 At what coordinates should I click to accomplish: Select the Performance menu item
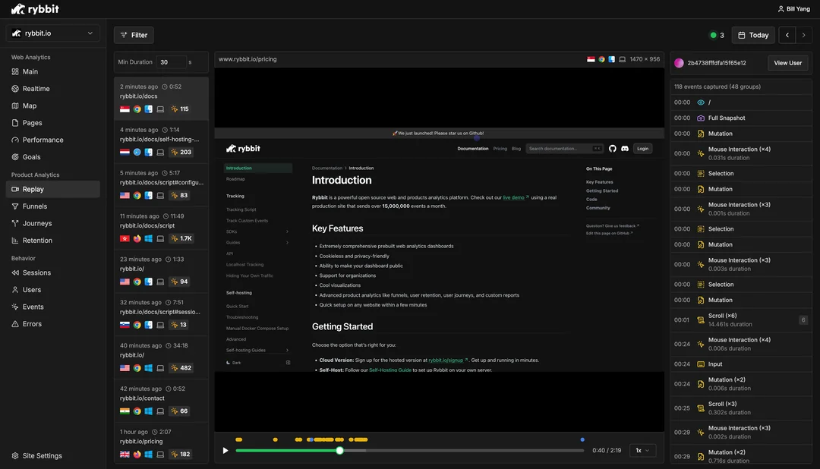click(x=43, y=140)
